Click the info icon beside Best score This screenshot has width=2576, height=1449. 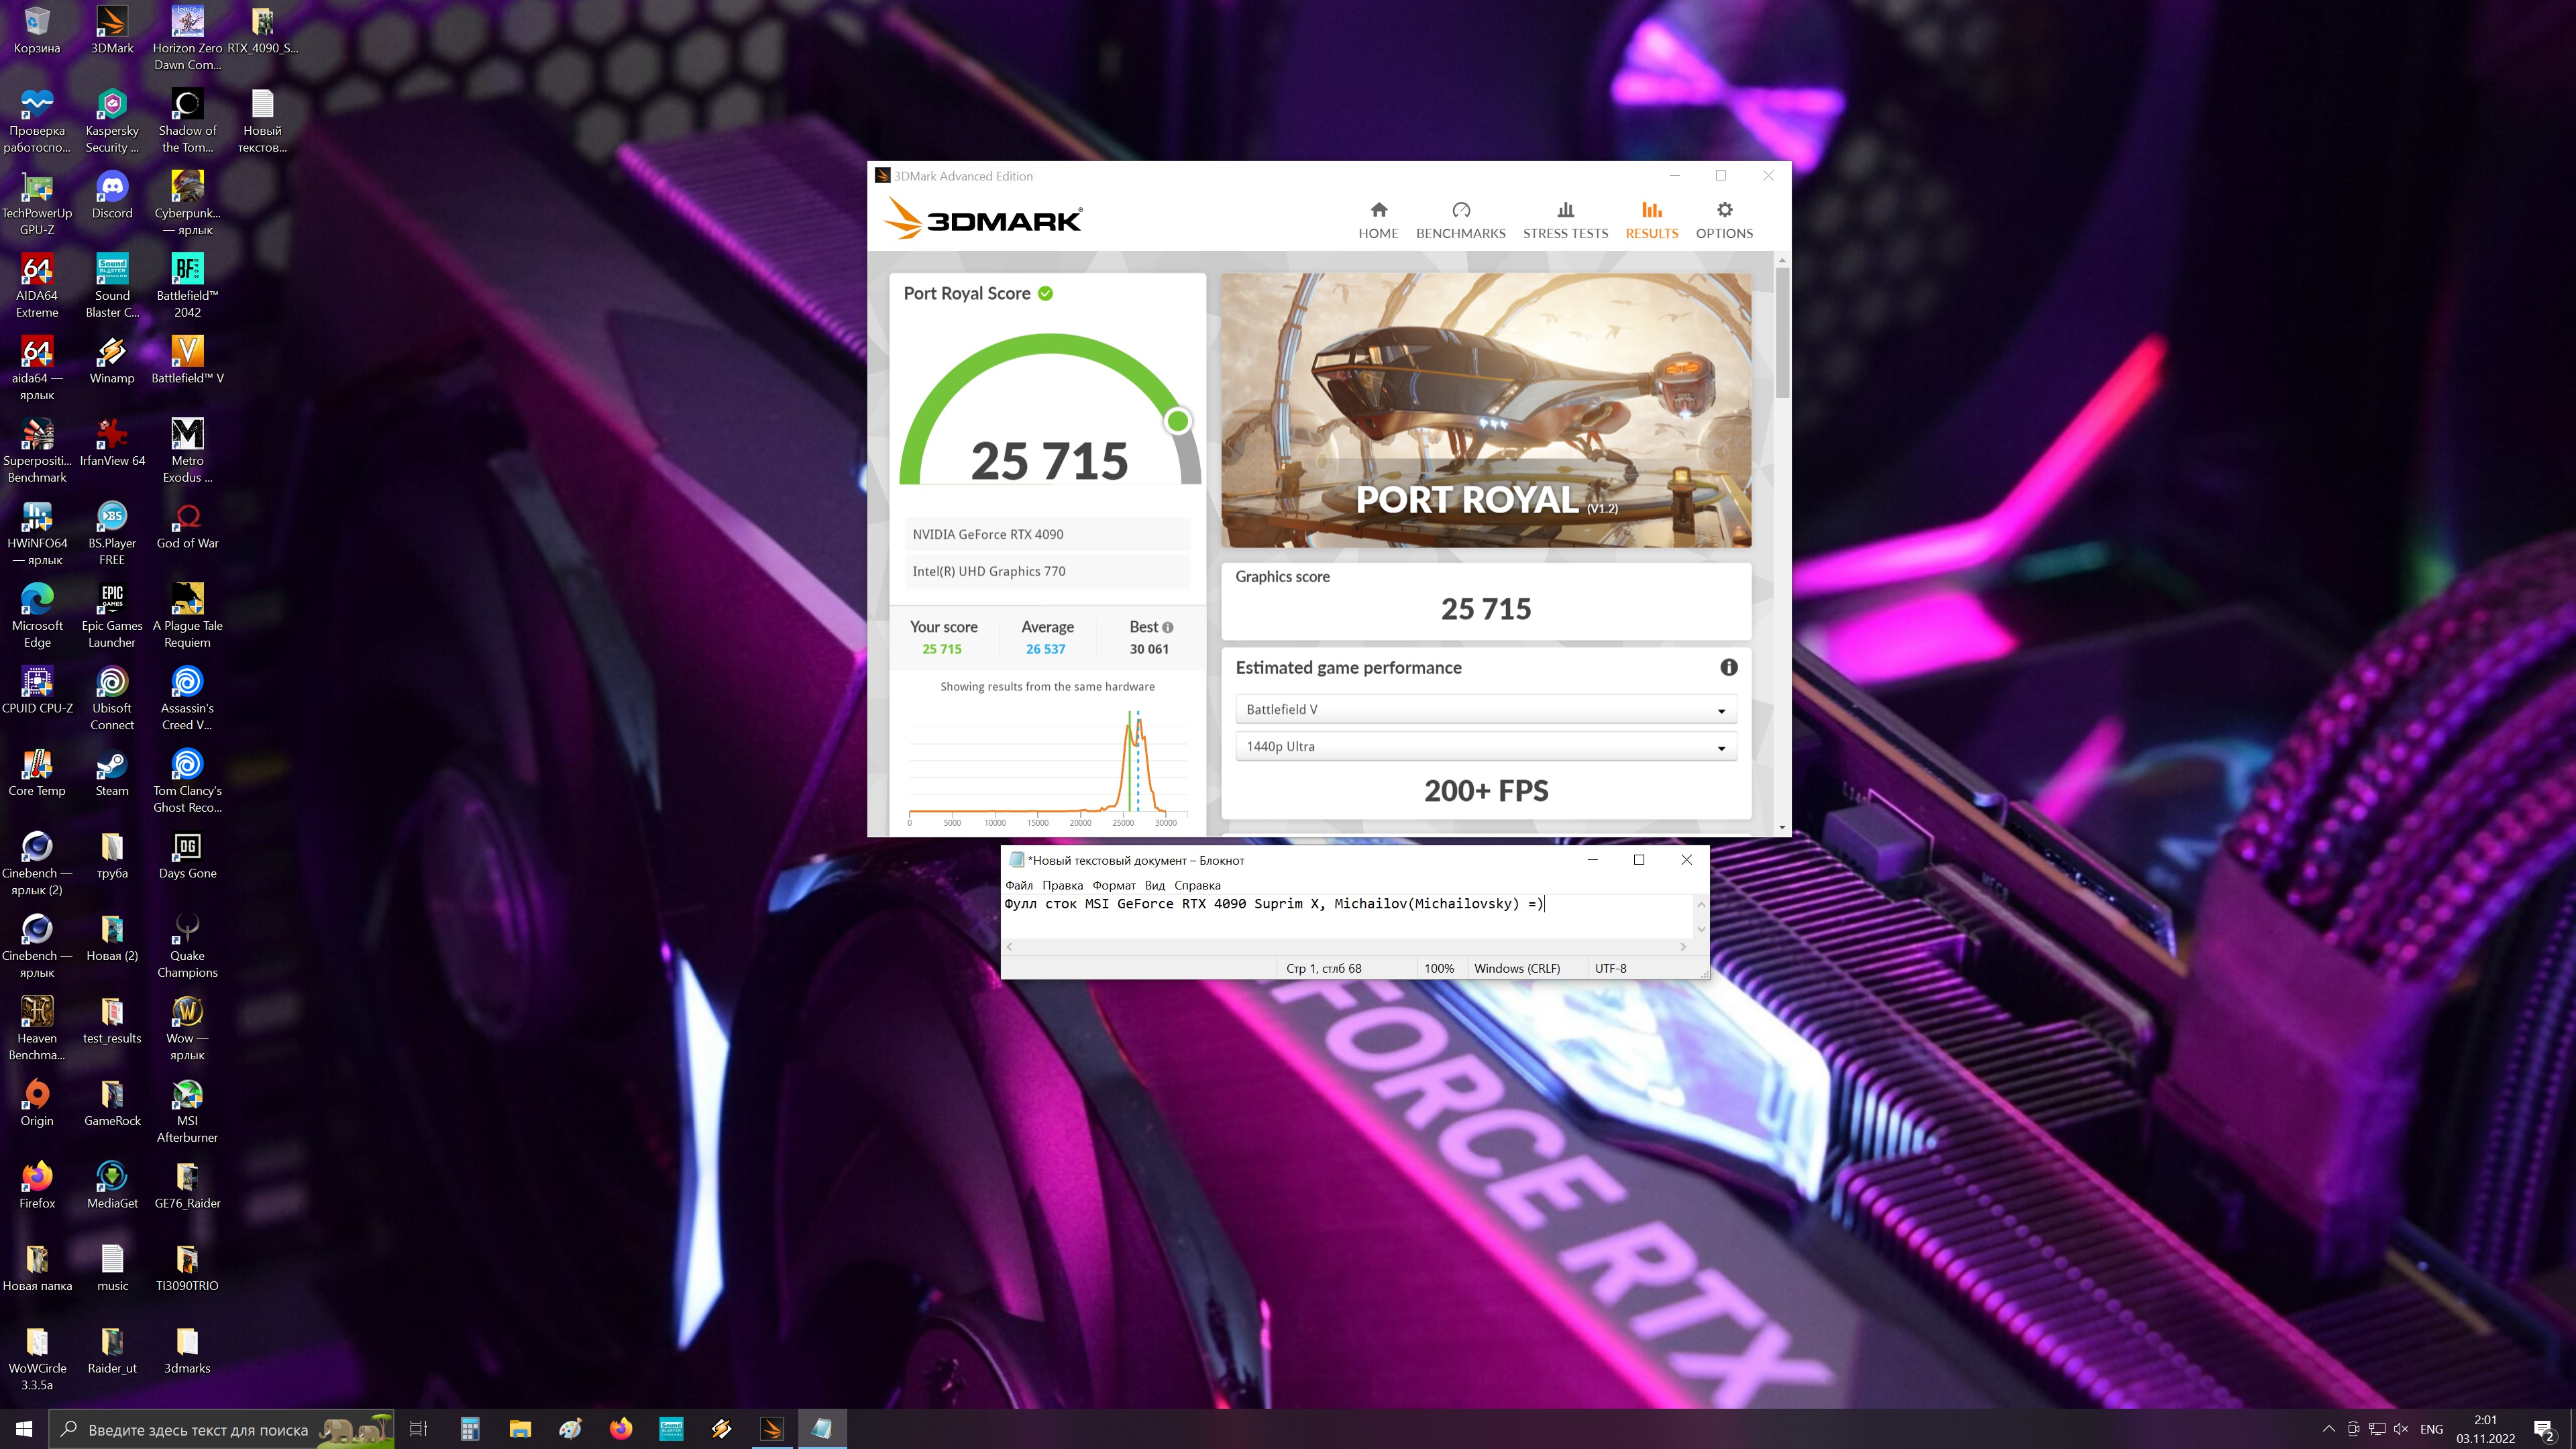(1168, 627)
